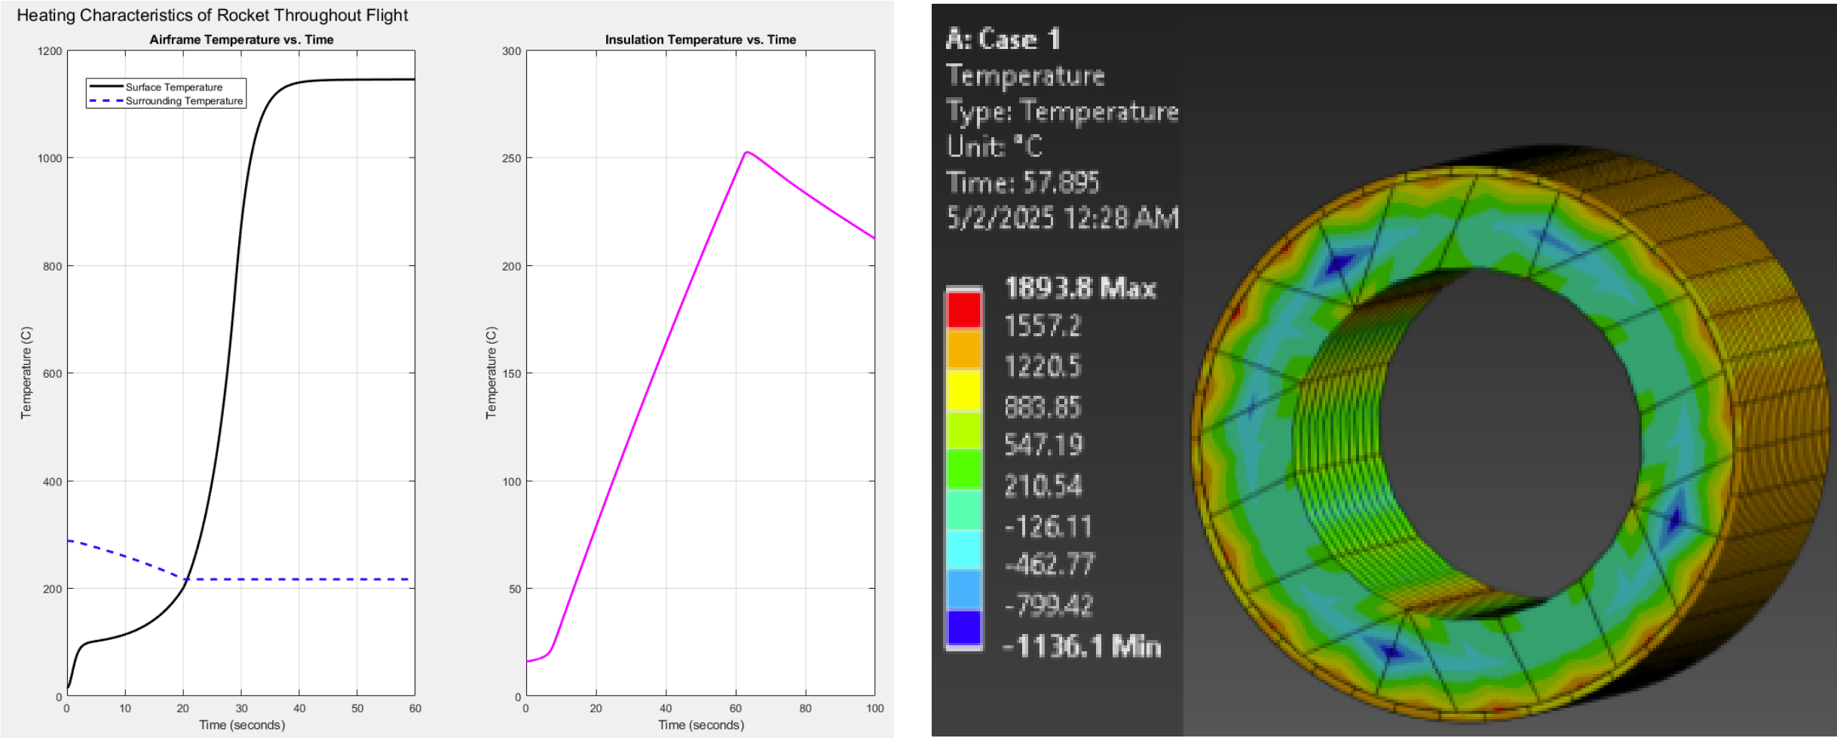Image resolution: width=1837 pixels, height=738 pixels.
Task: Select the Insulation Temperature vs. Time title
Action: (701, 38)
